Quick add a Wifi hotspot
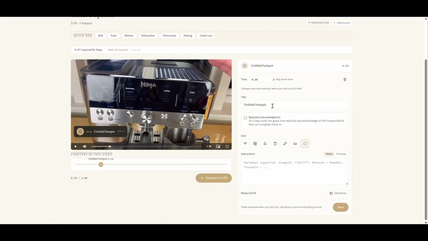 [x=100, y=35]
